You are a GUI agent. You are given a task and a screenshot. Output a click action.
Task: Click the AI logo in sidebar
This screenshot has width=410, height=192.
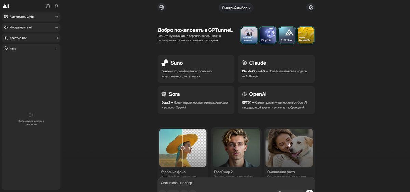[6, 6]
